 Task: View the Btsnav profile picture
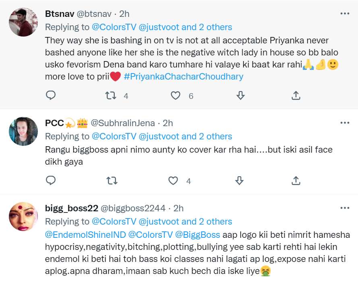point(24,22)
